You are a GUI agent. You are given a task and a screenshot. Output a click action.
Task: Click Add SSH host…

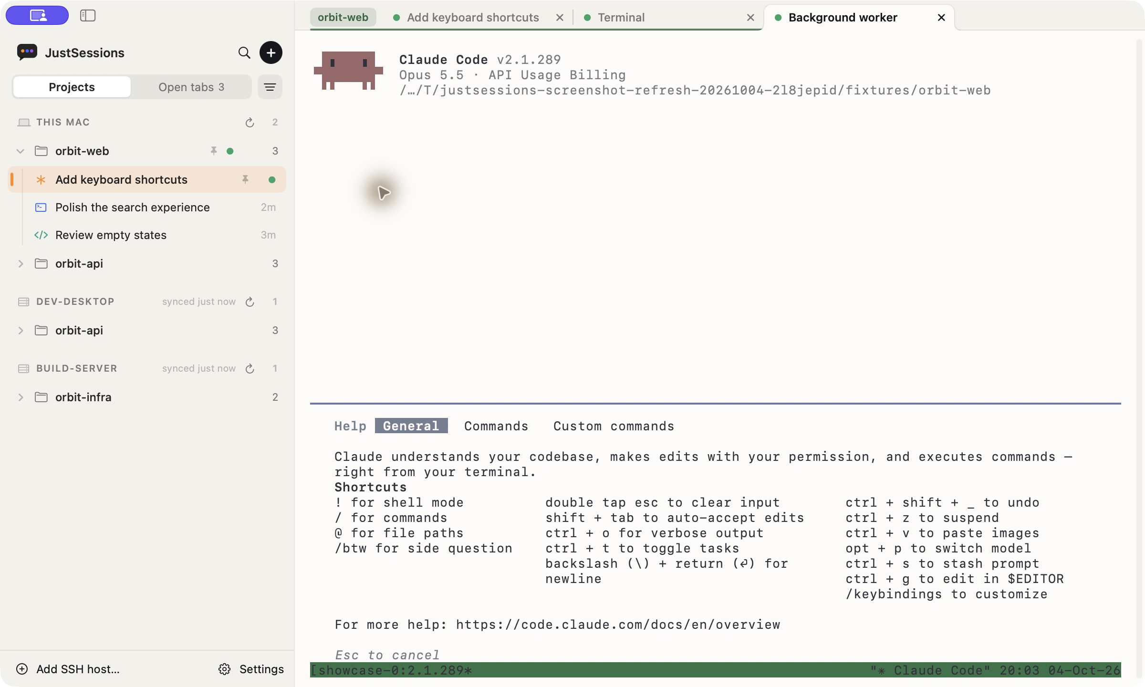[x=68, y=669]
